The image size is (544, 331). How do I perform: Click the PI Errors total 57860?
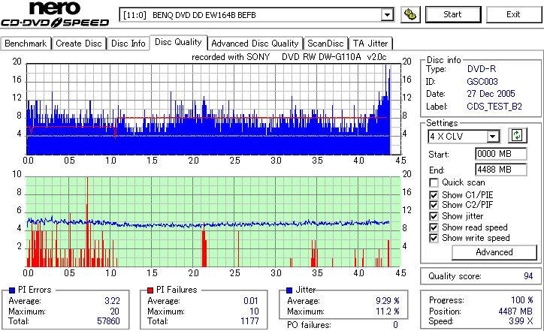click(x=108, y=321)
